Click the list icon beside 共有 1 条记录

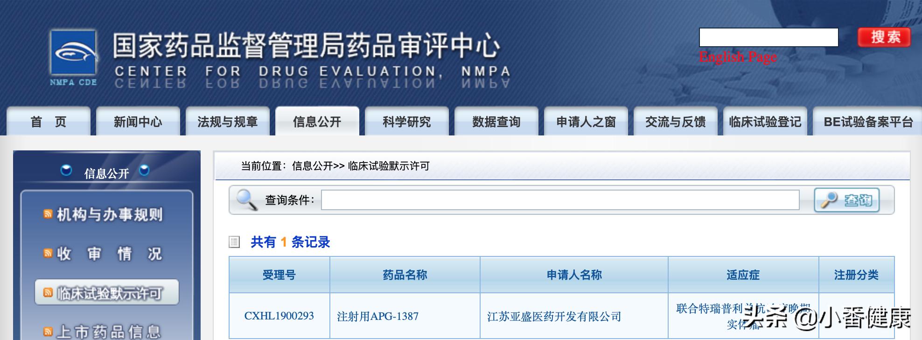click(x=234, y=242)
